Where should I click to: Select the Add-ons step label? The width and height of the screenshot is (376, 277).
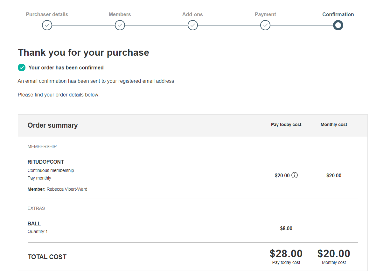tap(192, 14)
